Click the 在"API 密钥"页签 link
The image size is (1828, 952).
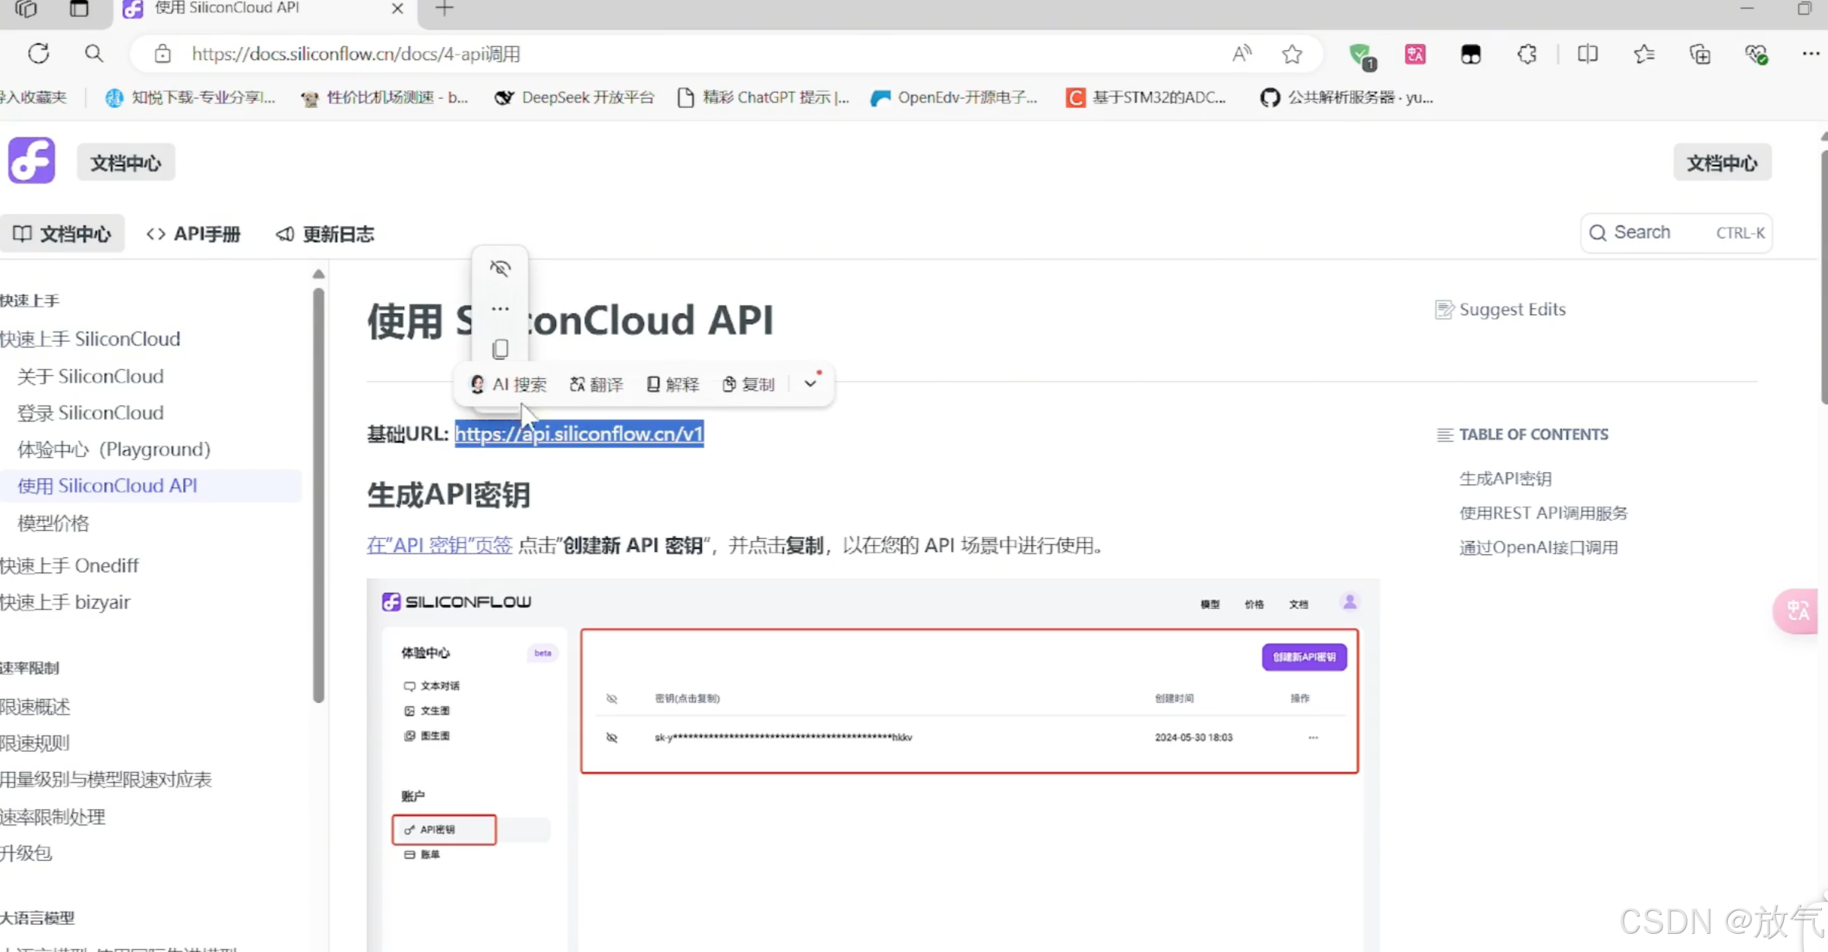(439, 545)
